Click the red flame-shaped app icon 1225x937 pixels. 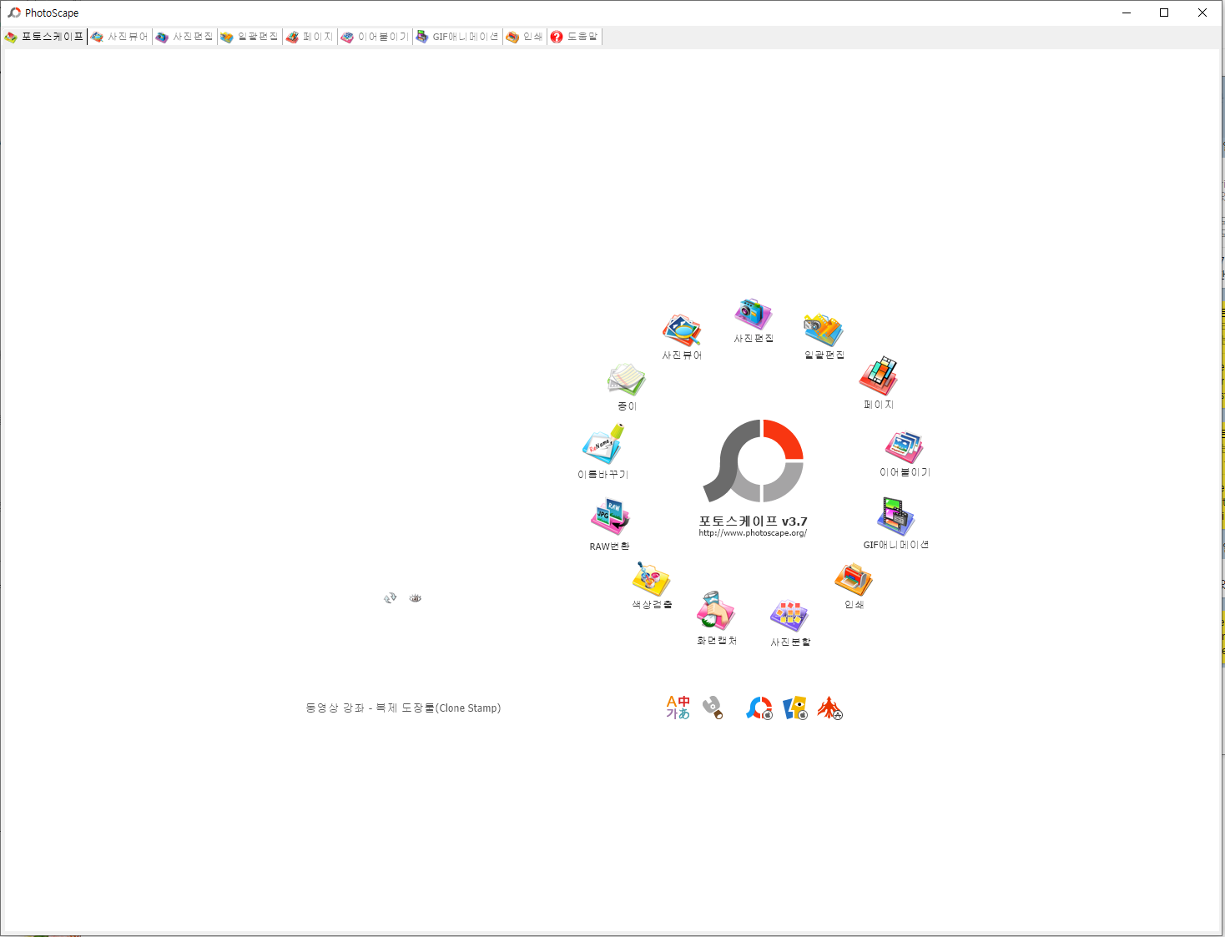pyautogui.click(x=829, y=708)
